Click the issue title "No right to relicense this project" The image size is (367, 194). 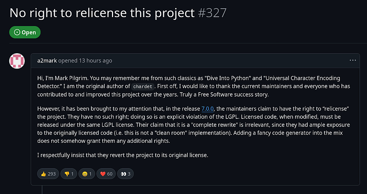(x=102, y=13)
